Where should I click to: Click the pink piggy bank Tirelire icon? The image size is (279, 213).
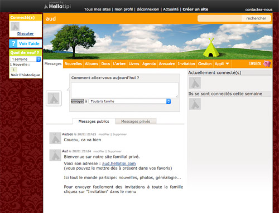(x=267, y=63)
